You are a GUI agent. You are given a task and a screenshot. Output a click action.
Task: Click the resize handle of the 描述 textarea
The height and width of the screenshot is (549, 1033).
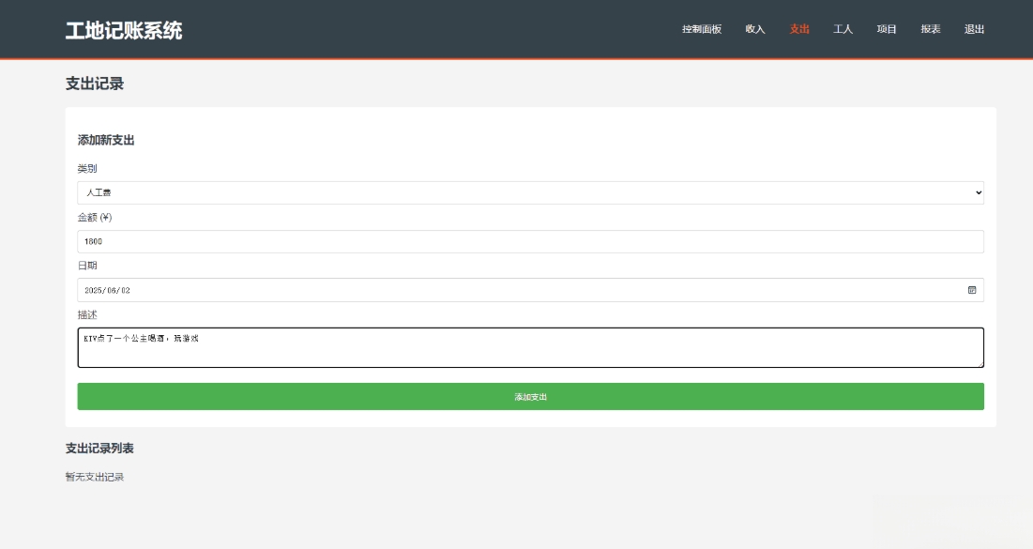tap(980, 363)
